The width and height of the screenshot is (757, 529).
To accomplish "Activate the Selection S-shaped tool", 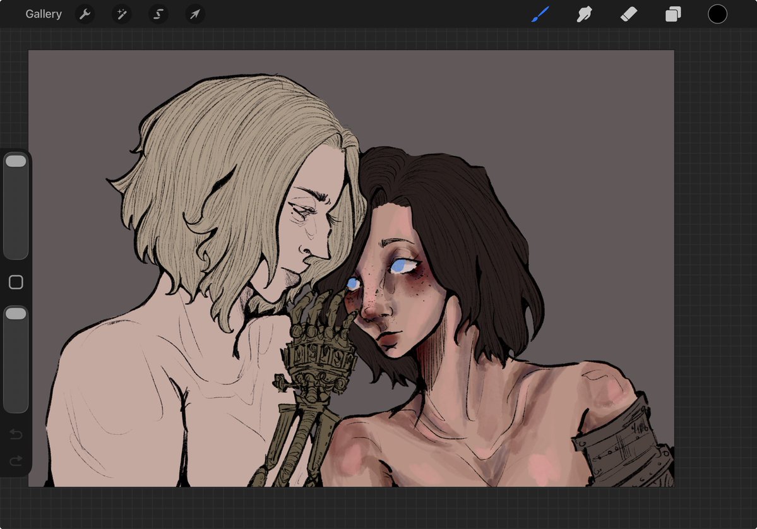I will coord(158,14).
